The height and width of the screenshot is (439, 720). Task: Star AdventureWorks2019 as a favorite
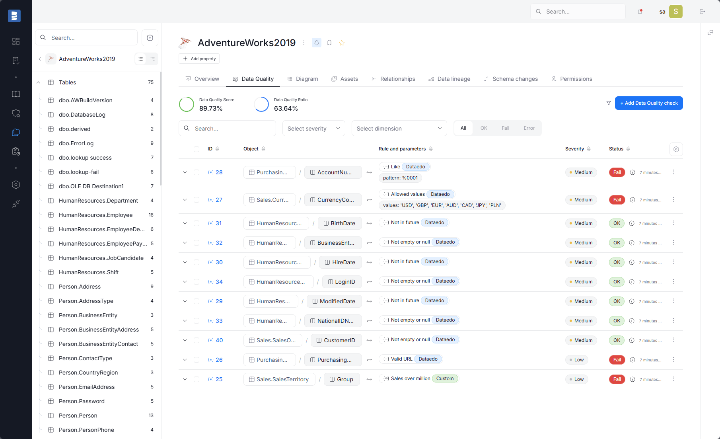click(x=342, y=43)
